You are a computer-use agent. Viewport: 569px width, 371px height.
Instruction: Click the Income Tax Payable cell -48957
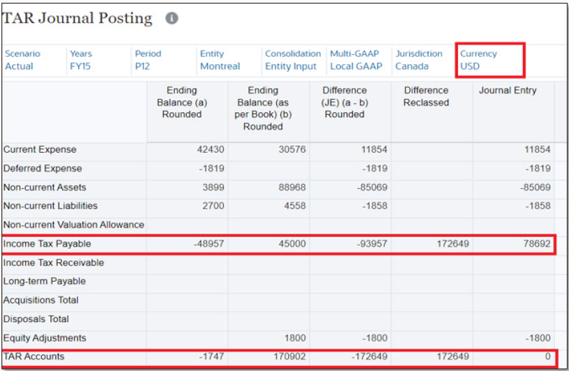click(188, 243)
